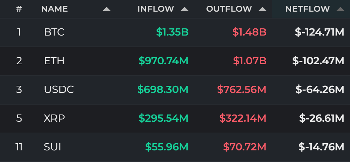The height and width of the screenshot is (162, 350).
Task: Select the BTC netflow $-124.71M
Action: pos(320,32)
